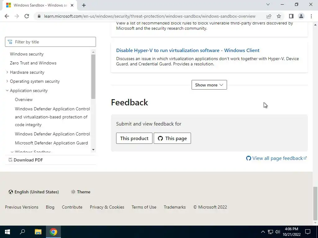Viewport: 318px width, 238px height.
Task: Focus the Filter by title field
Action: click(x=50, y=42)
